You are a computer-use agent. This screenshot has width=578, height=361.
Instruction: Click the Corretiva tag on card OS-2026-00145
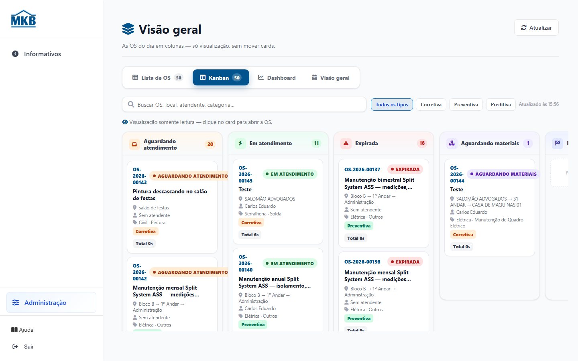[x=251, y=223]
